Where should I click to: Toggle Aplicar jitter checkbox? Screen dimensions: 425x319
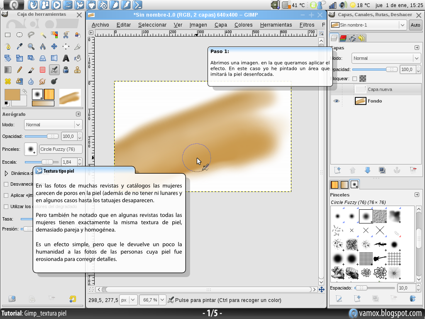tap(6, 195)
